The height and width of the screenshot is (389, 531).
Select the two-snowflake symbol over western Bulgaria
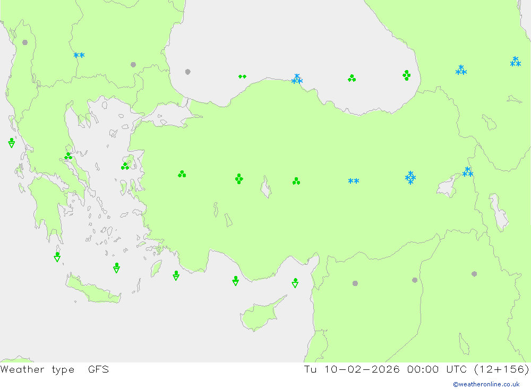(79, 55)
